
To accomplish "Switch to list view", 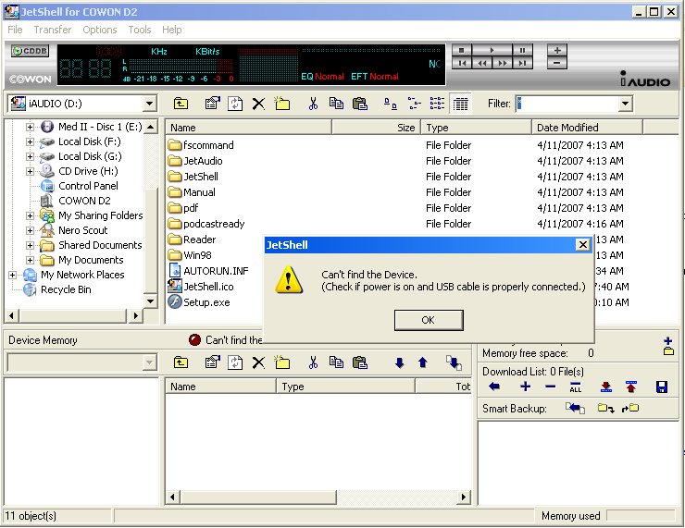I will 437,104.
